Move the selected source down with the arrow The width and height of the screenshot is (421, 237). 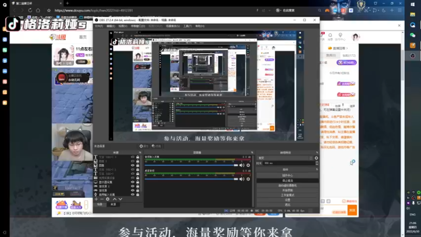pyautogui.click(x=121, y=199)
